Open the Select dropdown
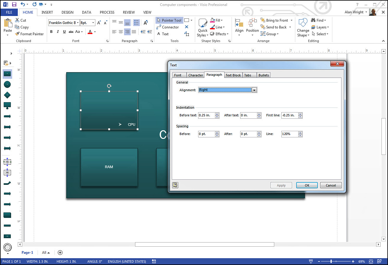The image size is (388, 265). coord(320,34)
